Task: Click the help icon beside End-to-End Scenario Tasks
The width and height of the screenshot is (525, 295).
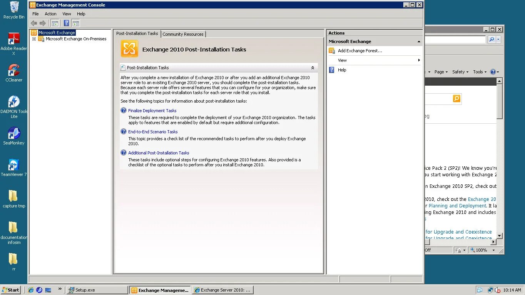Action: pyautogui.click(x=124, y=131)
